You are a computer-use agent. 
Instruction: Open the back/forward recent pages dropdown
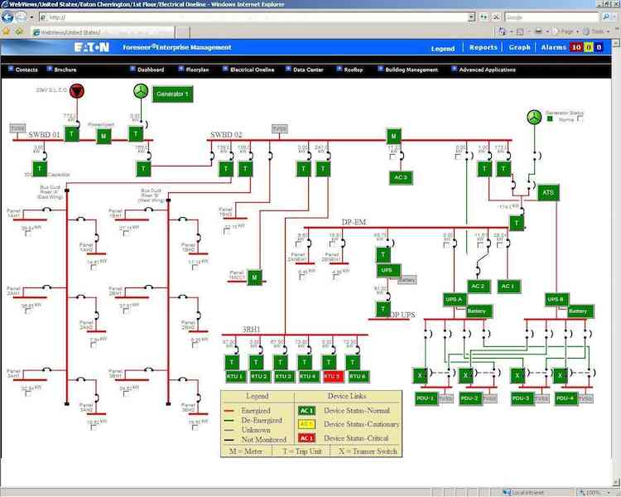tap(31, 17)
